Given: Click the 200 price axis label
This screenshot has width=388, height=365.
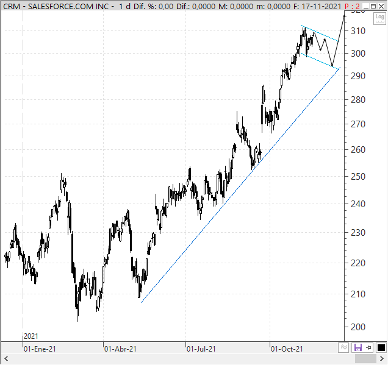Looking at the screenshot, I should pyautogui.click(x=358, y=327).
